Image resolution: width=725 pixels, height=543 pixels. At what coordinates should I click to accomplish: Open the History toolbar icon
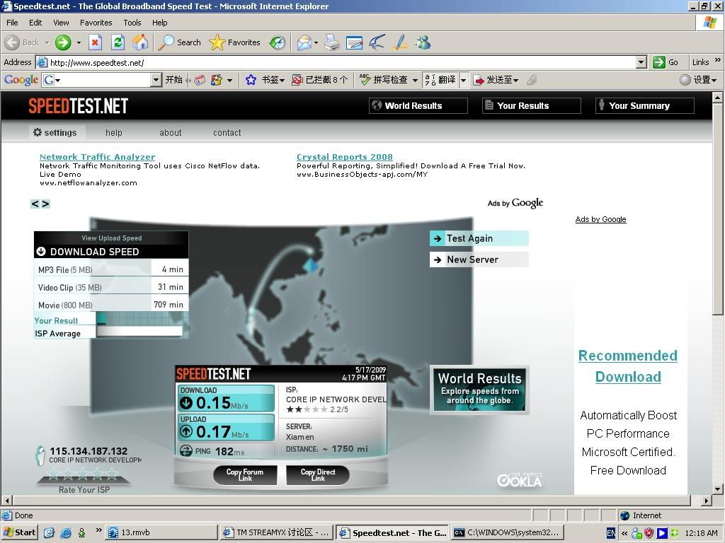(278, 42)
